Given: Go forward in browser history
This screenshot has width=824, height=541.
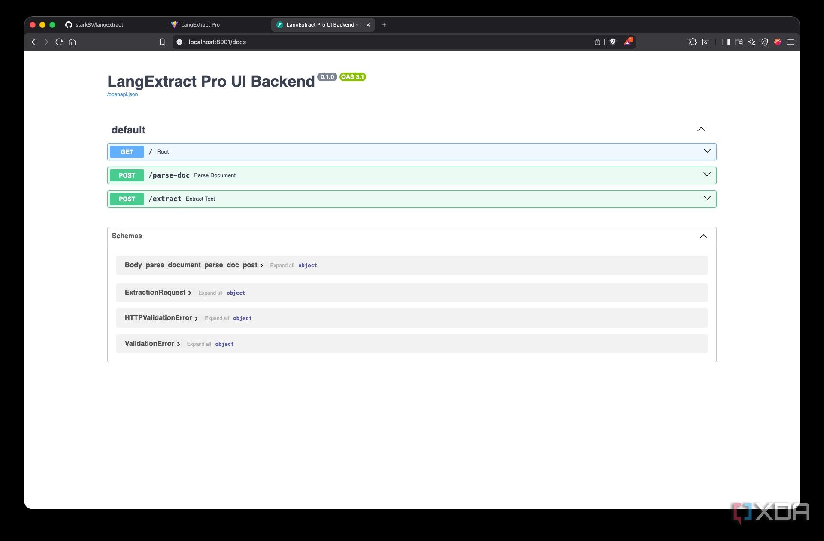Looking at the screenshot, I should (46, 42).
